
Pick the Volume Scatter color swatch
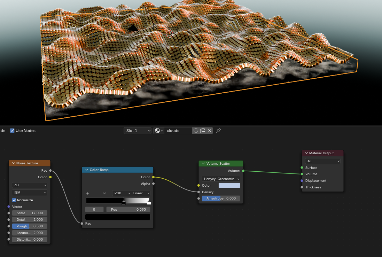(229, 185)
